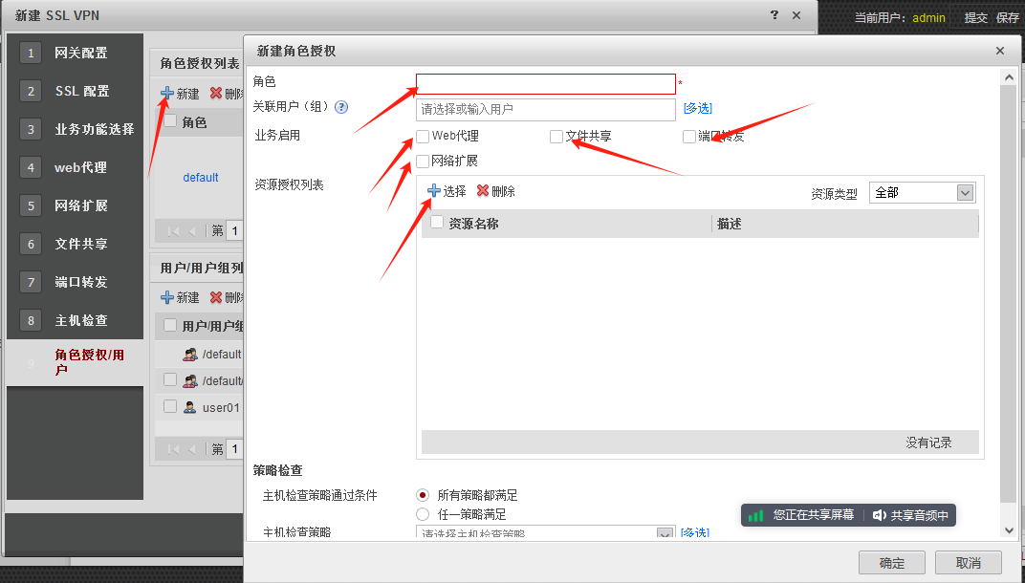Open the 资源类型 dropdown showing 全部

[x=921, y=192]
